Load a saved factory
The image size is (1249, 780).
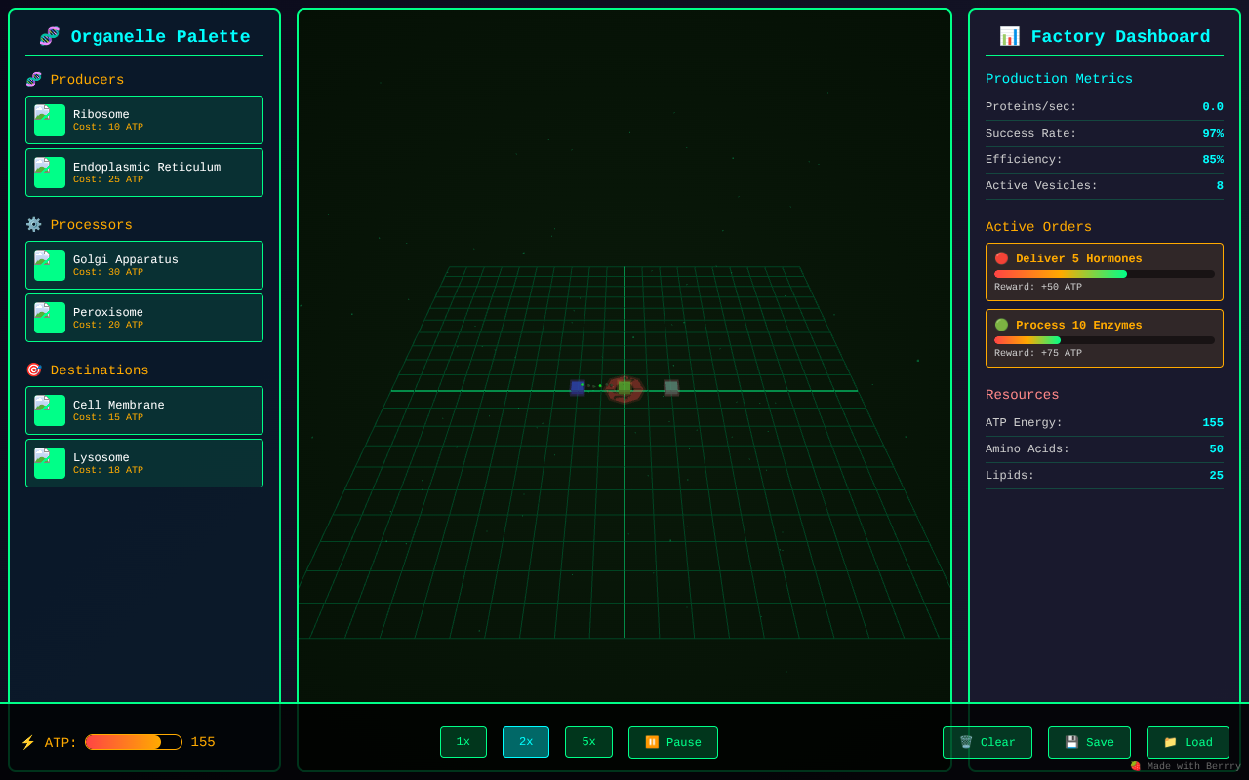tap(1188, 742)
